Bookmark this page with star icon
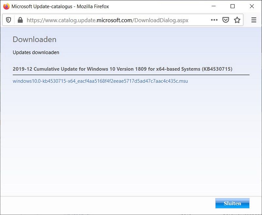 (237, 20)
